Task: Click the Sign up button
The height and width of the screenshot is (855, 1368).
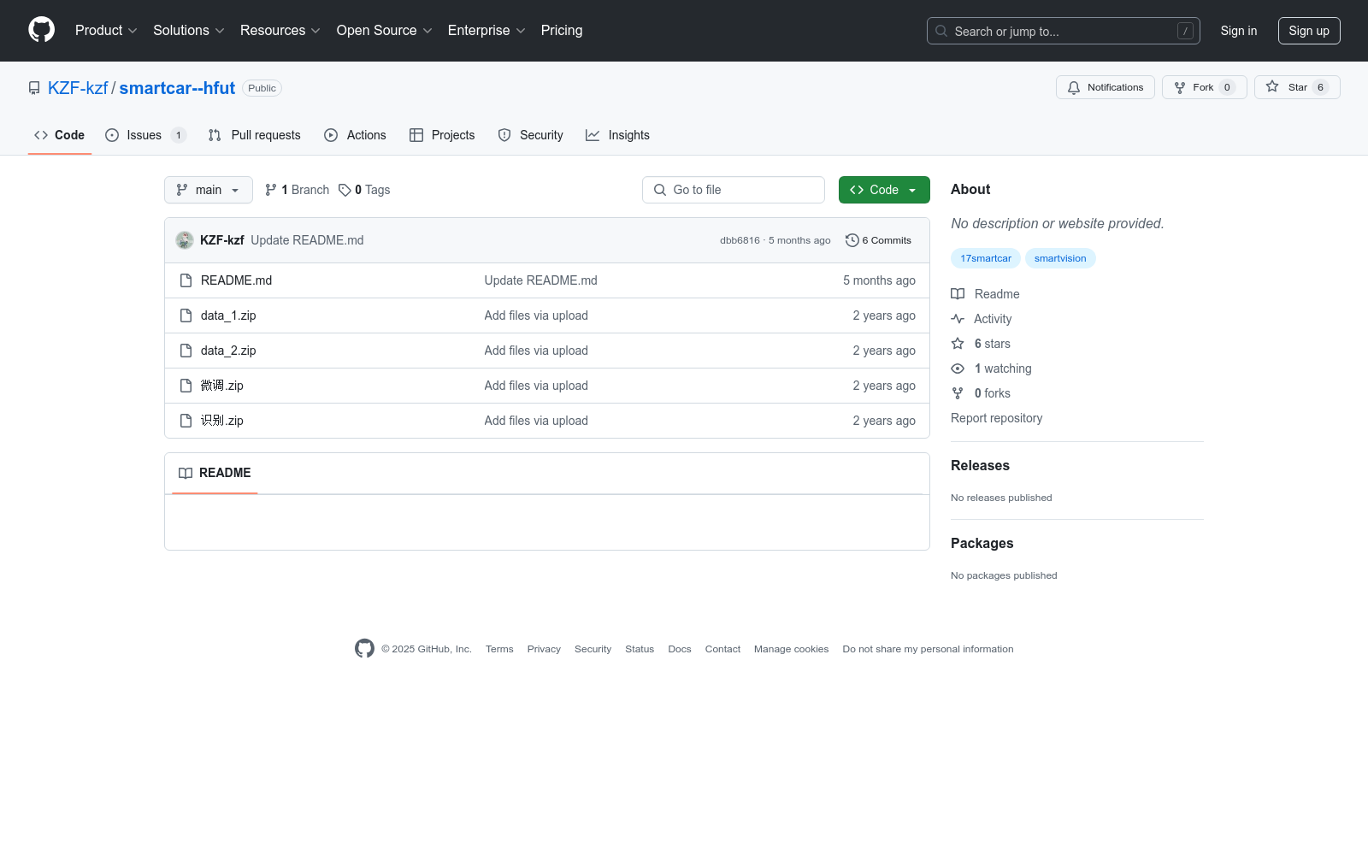Action: point(1309,31)
